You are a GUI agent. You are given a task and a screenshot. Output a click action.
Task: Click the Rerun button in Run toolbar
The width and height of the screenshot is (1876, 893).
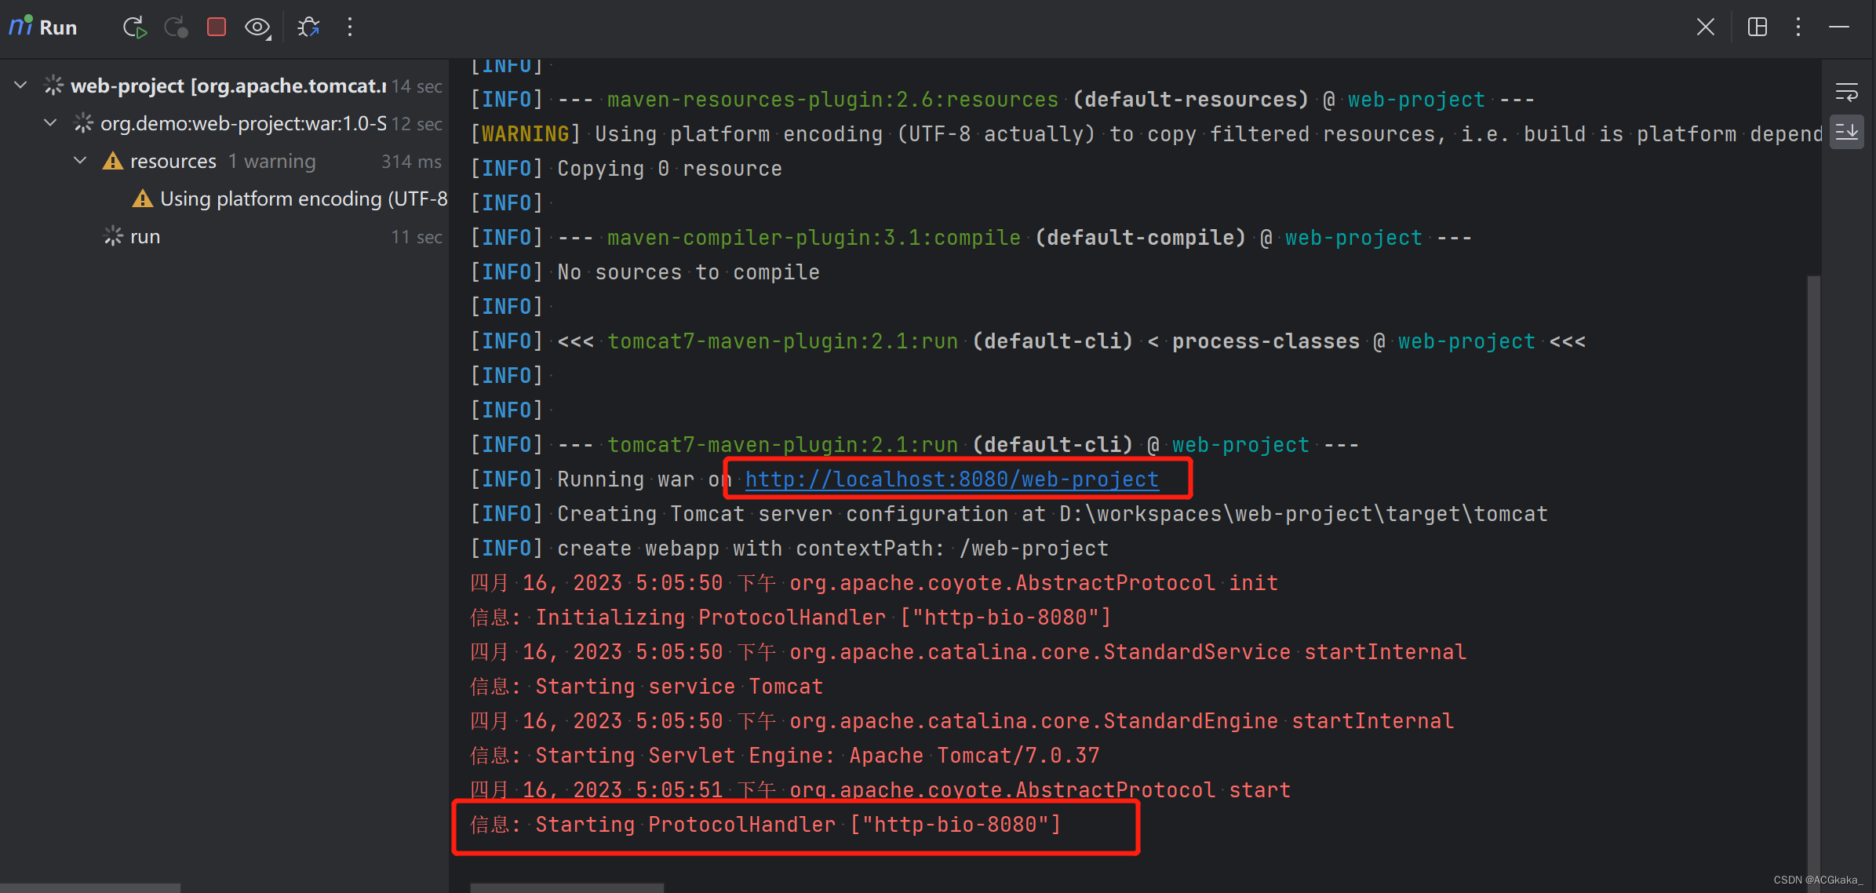(x=135, y=27)
